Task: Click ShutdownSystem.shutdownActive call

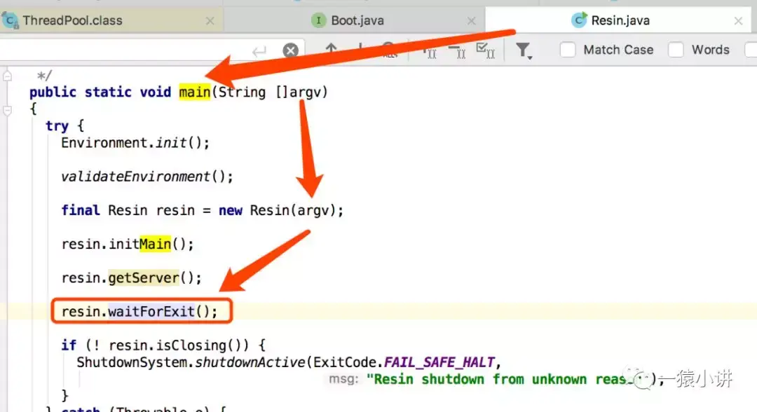Action: click(191, 362)
